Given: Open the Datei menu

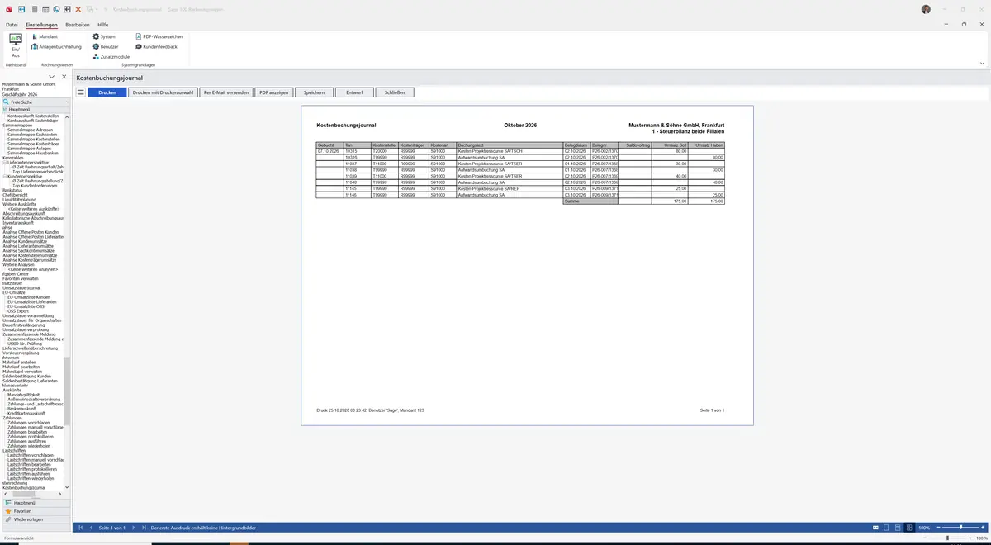Looking at the screenshot, I should [12, 25].
